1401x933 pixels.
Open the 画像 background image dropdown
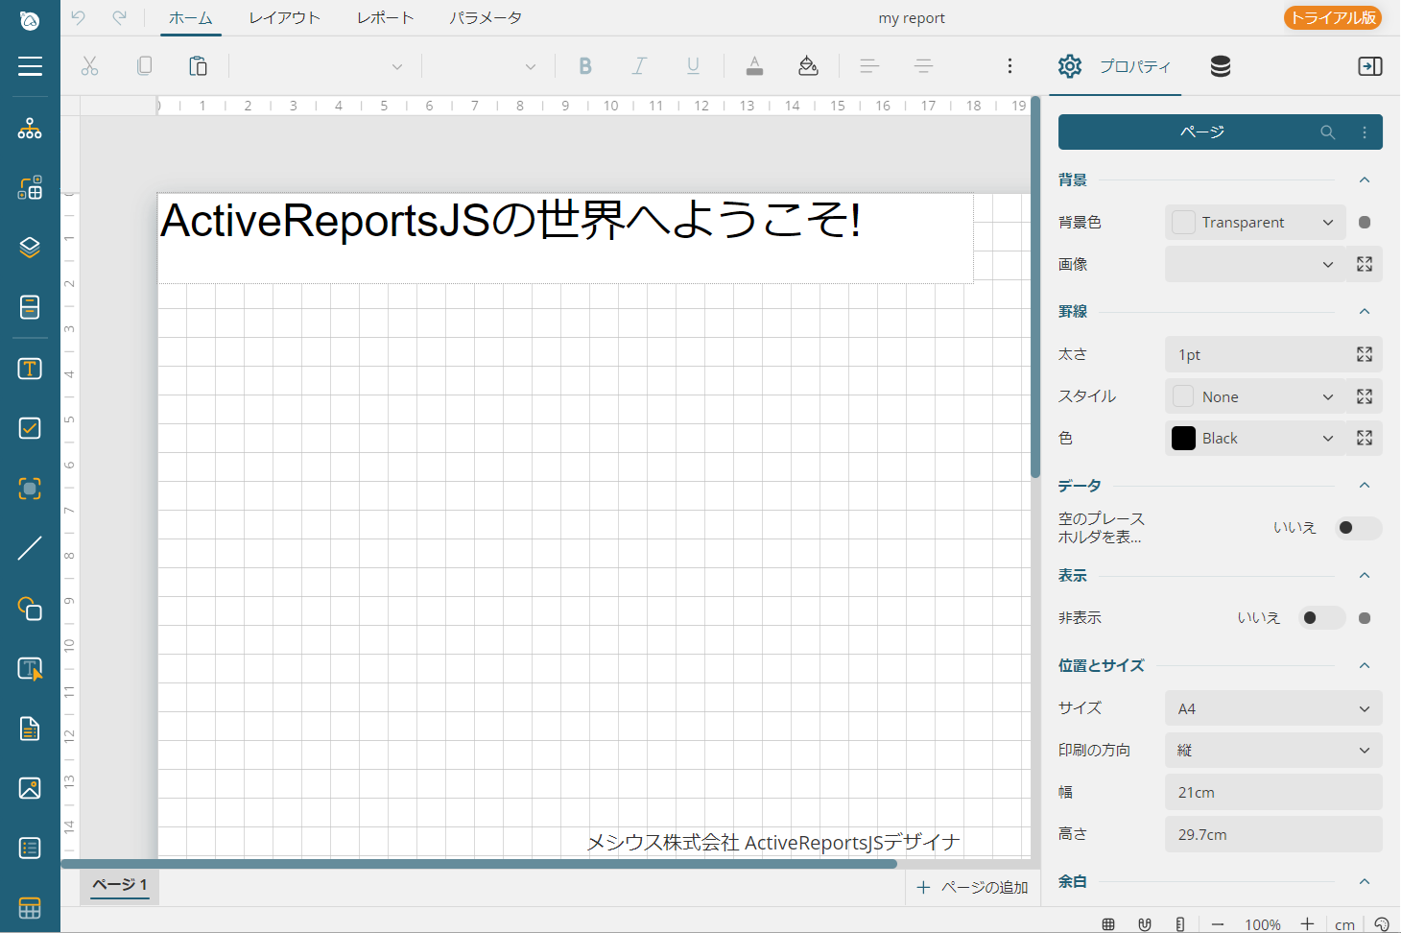pos(1255,264)
